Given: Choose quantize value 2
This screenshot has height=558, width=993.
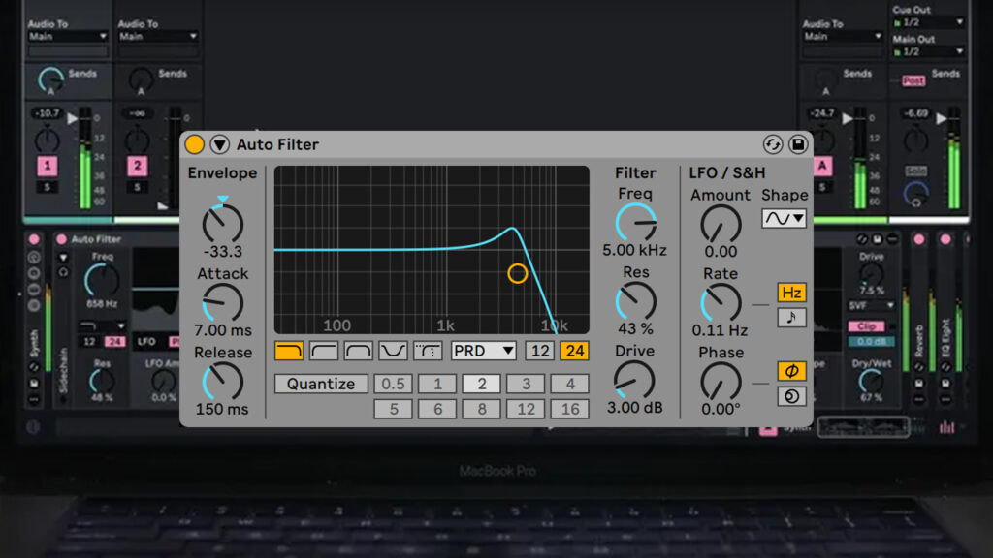Looking at the screenshot, I should click(481, 384).
